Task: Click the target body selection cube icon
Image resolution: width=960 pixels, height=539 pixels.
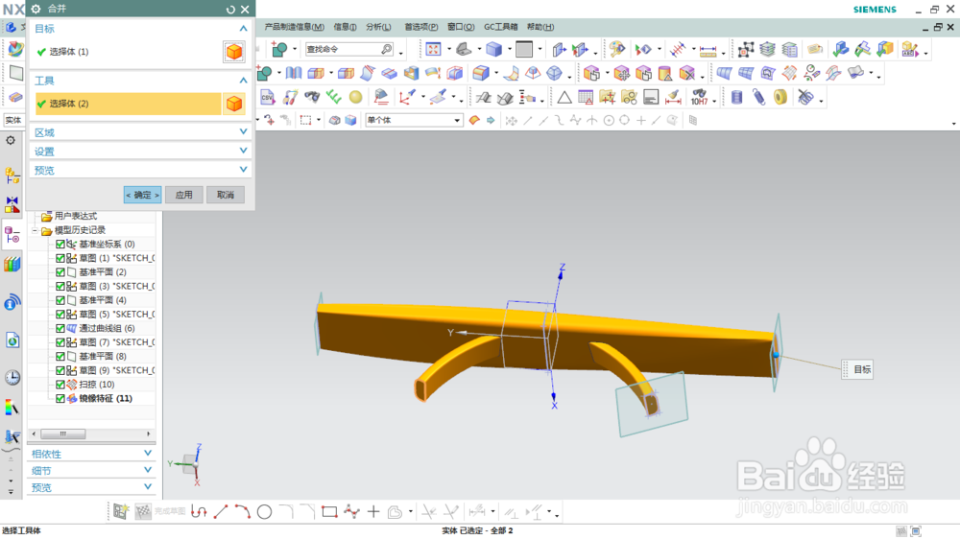Action: click(x=234, y=52)
